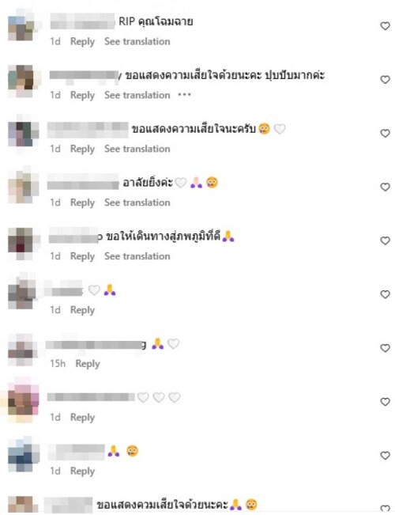Like the "อาลัยยิ่งค่ะ" comment
The width and height of the screenshot is (395, 515).
385,187
